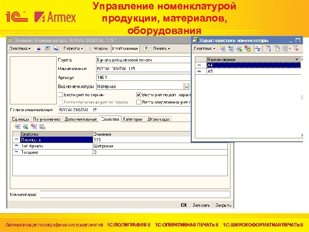Click the empty image placeholder box
Image resolution: width=309 pixels, height=232 pixels.
tap(33, 80)
